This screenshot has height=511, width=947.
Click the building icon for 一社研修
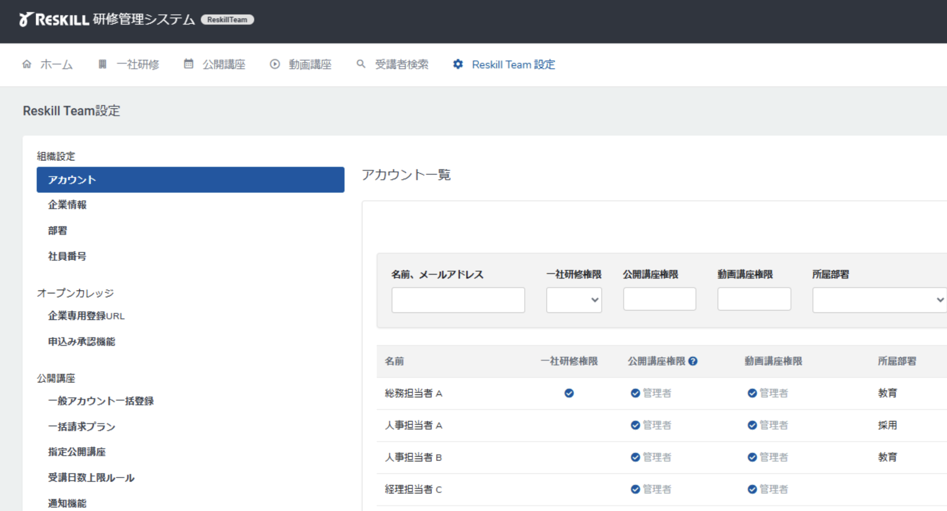click(102, 64)
